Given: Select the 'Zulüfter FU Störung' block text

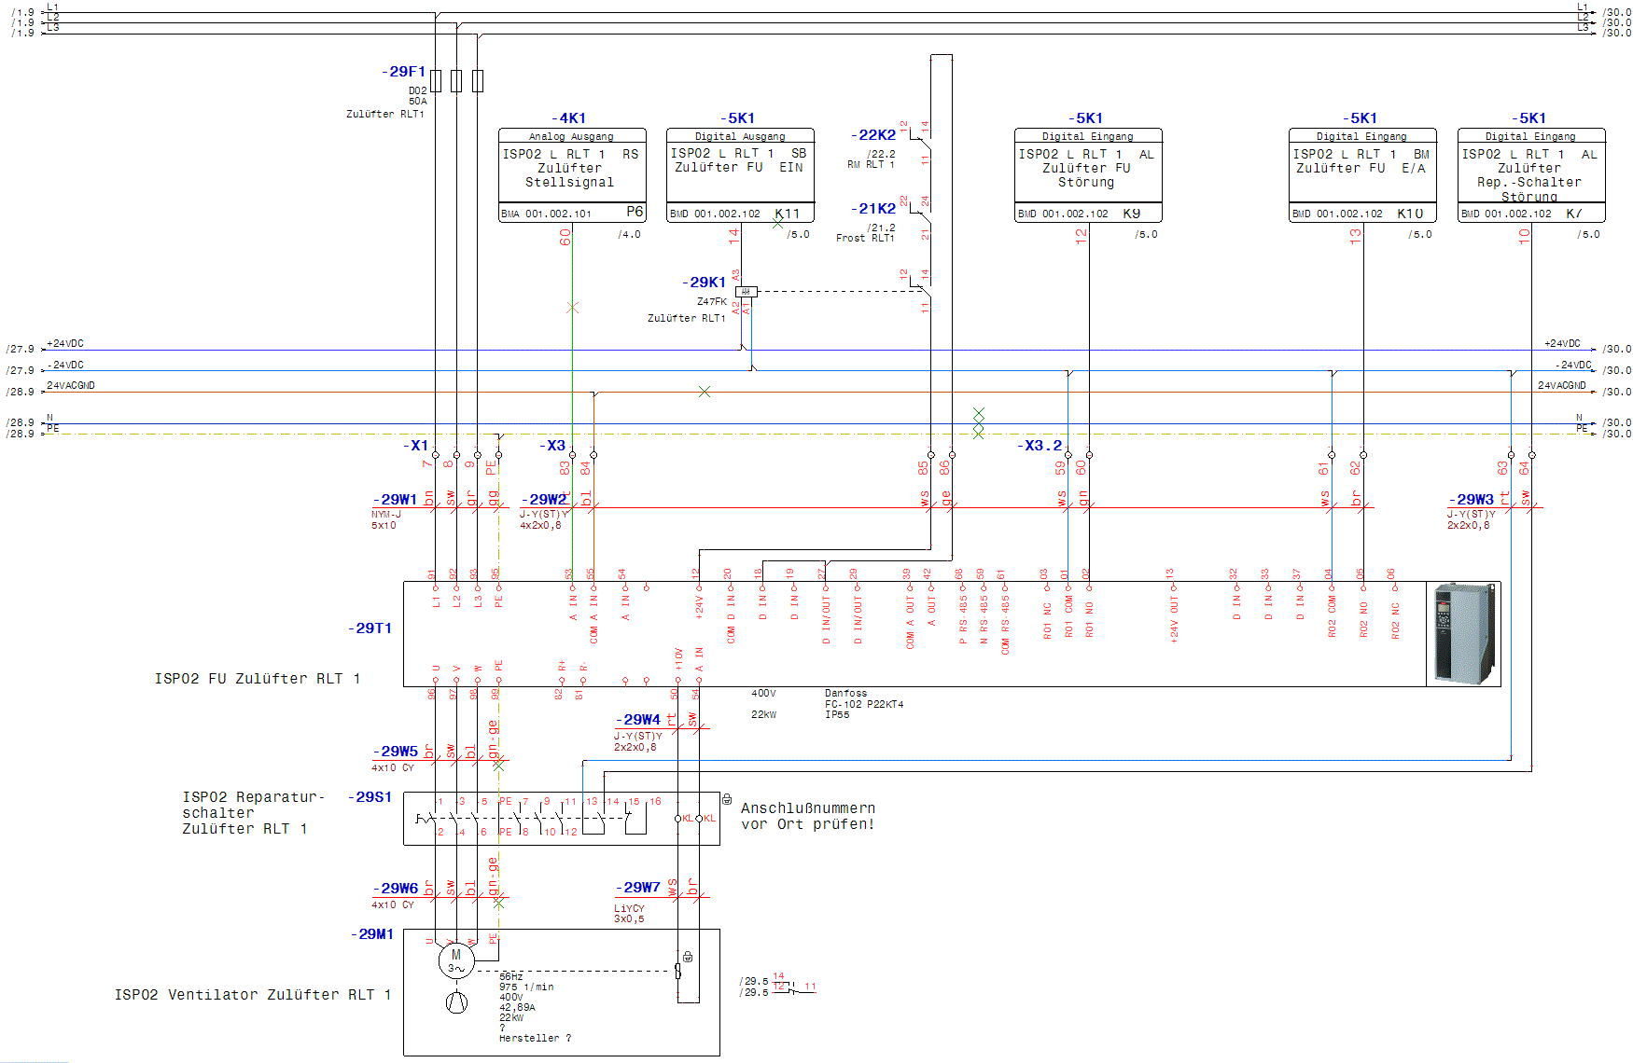Looking at the screenshot, I should coord(1086,175).
